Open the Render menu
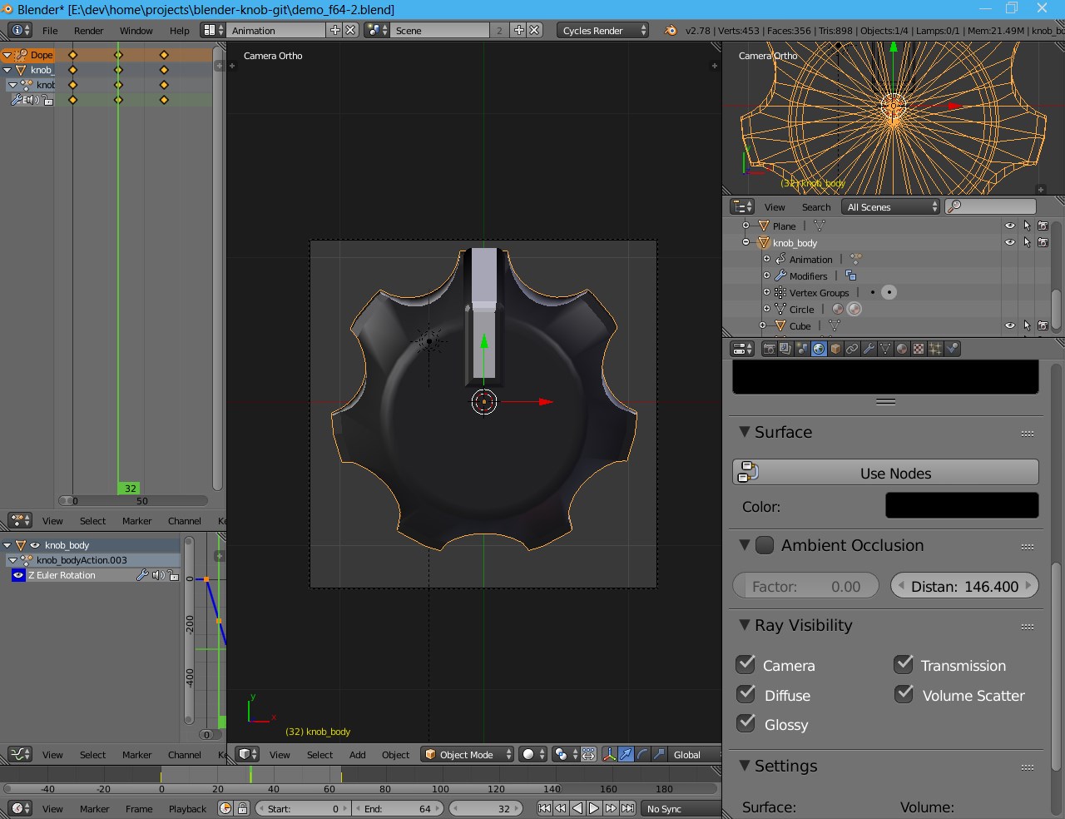This screenshot has height=819, width=1065. pos(89,30)
